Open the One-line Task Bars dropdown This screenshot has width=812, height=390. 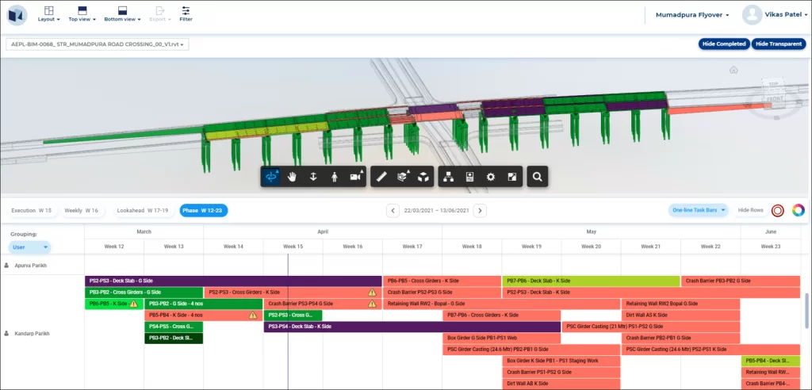(x=699, y=210)
